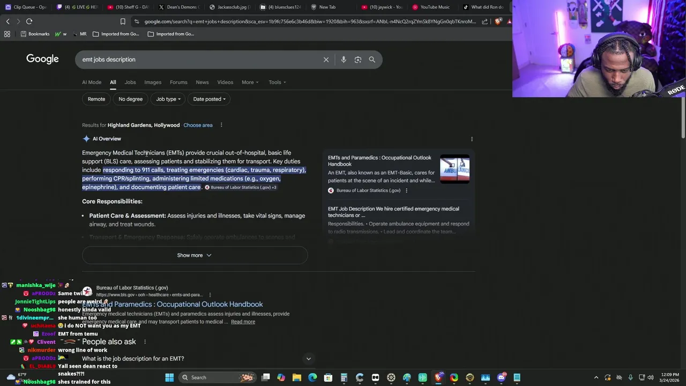Click Bureau of Labor Statistics (.gov) +3 citation chip
The image size is (686, 386).
241,187
